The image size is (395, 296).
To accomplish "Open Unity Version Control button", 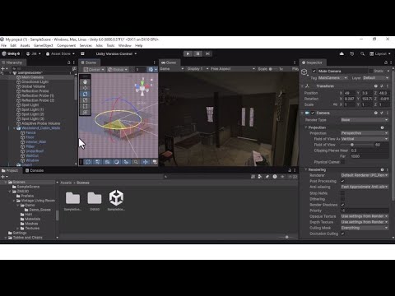I will 116,53.
